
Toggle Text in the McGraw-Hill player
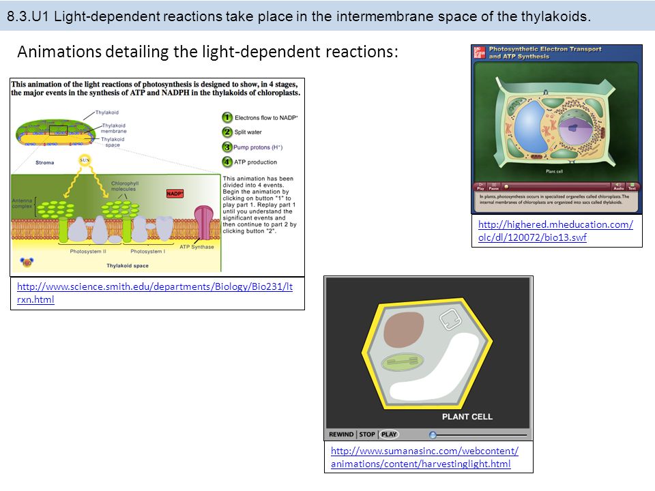[x=632, y=186]
